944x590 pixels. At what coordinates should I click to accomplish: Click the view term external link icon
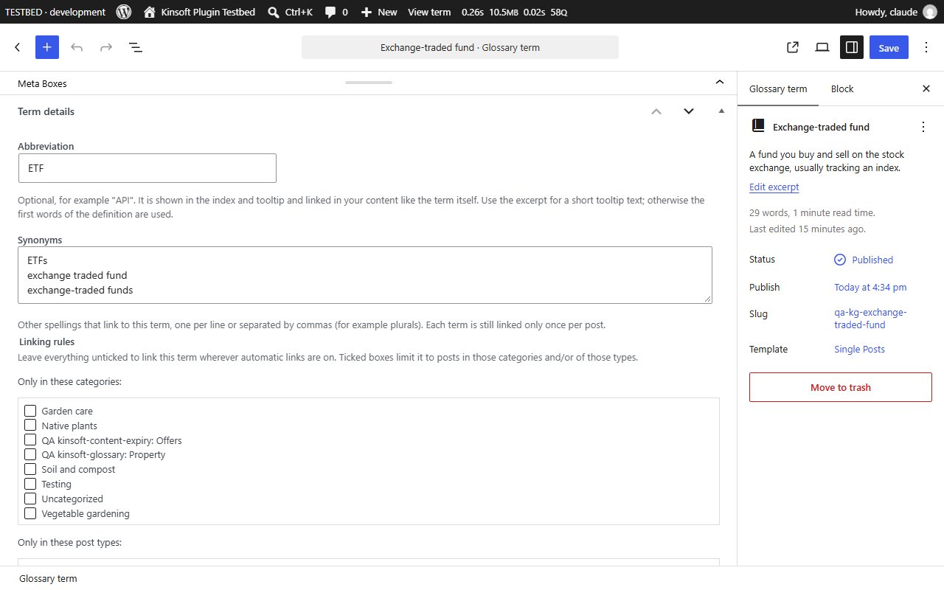(793, 47)
